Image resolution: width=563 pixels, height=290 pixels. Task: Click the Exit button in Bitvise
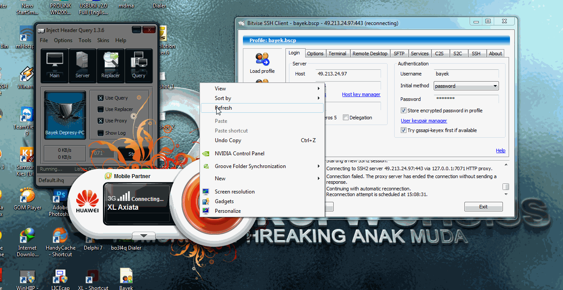[x=483, y=207]
